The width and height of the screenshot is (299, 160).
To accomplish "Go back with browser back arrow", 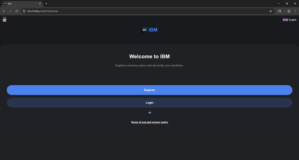I will pos(4,11).
